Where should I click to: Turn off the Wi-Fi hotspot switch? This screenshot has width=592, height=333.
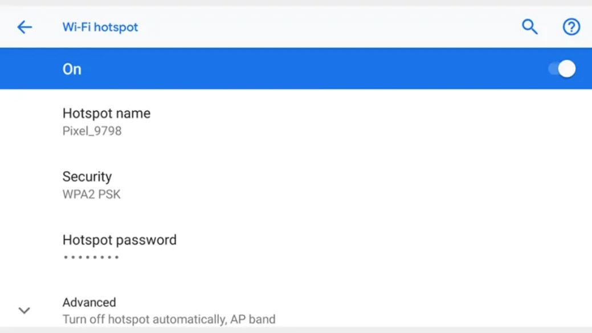(x=562, y=69)
